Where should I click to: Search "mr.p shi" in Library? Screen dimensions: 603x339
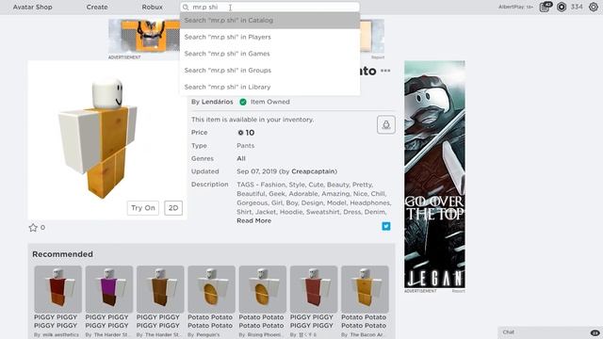269,87
